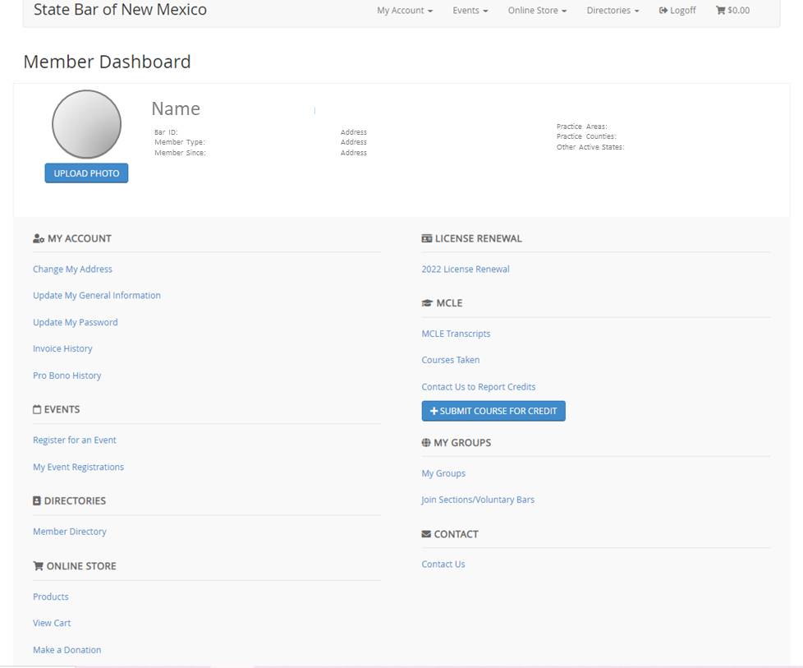Image resolution: width=803 pixels, height=668 pixels.
Task: Select Make a Donation link
Action: pyautogui.click(x=67, y=650)
